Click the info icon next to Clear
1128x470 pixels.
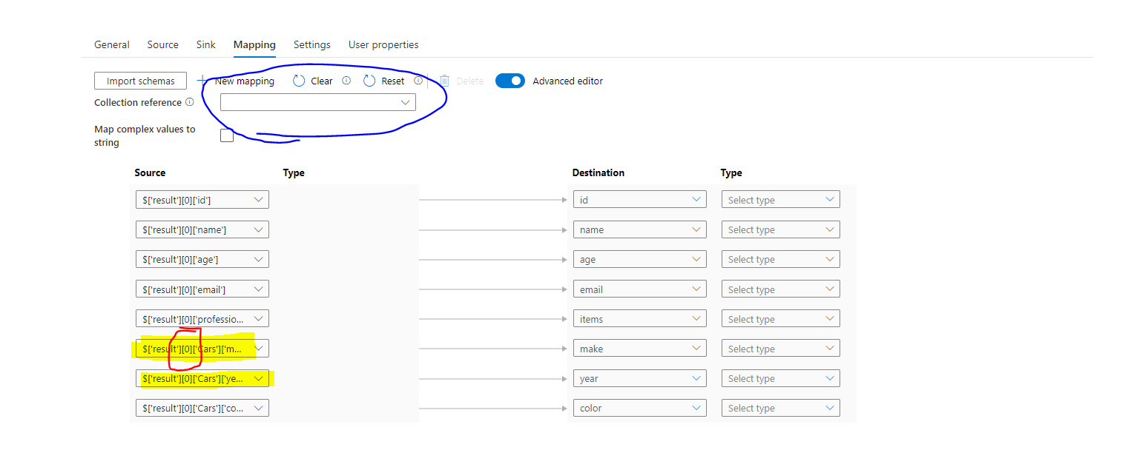point(346,81)
